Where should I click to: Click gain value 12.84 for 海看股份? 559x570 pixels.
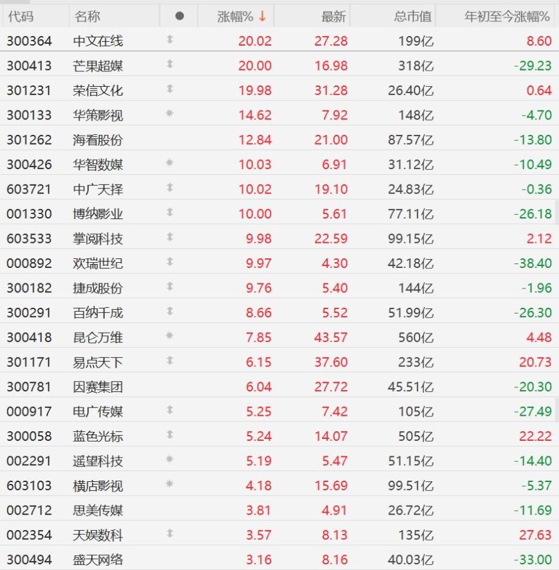255,140
